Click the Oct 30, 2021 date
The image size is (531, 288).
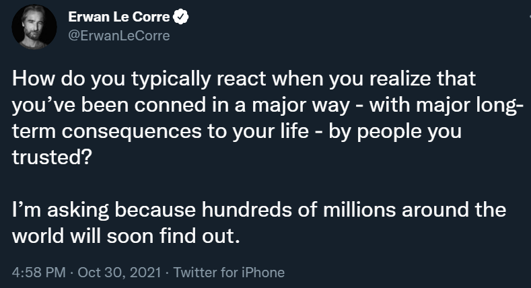tap(120, 273)
